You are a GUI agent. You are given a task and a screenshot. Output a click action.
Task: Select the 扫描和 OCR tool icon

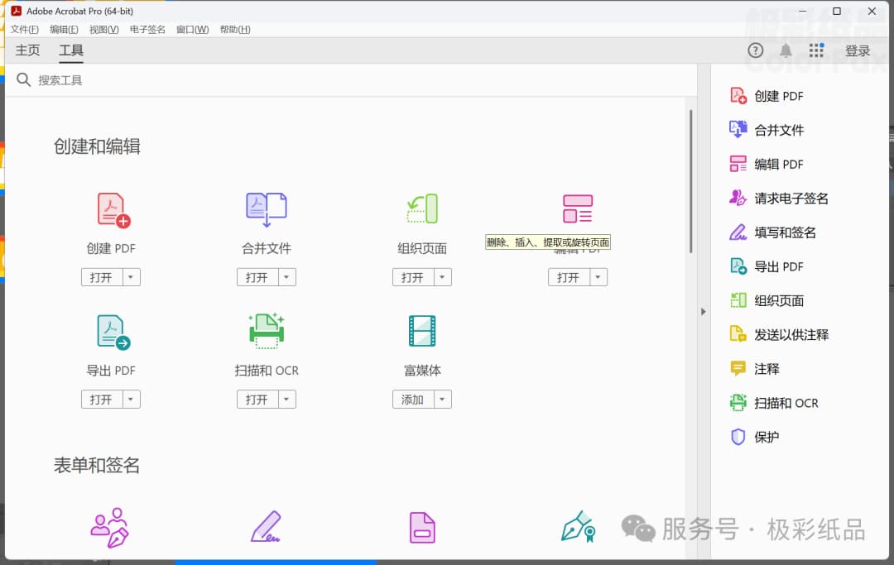266,331
